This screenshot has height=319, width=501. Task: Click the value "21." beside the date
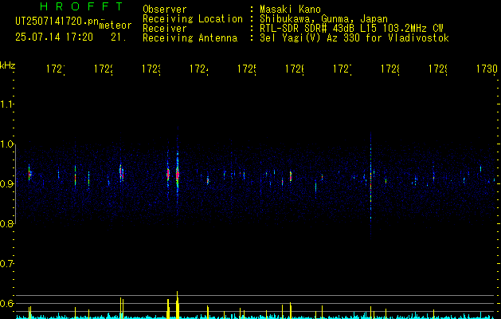tap(119, 37)
